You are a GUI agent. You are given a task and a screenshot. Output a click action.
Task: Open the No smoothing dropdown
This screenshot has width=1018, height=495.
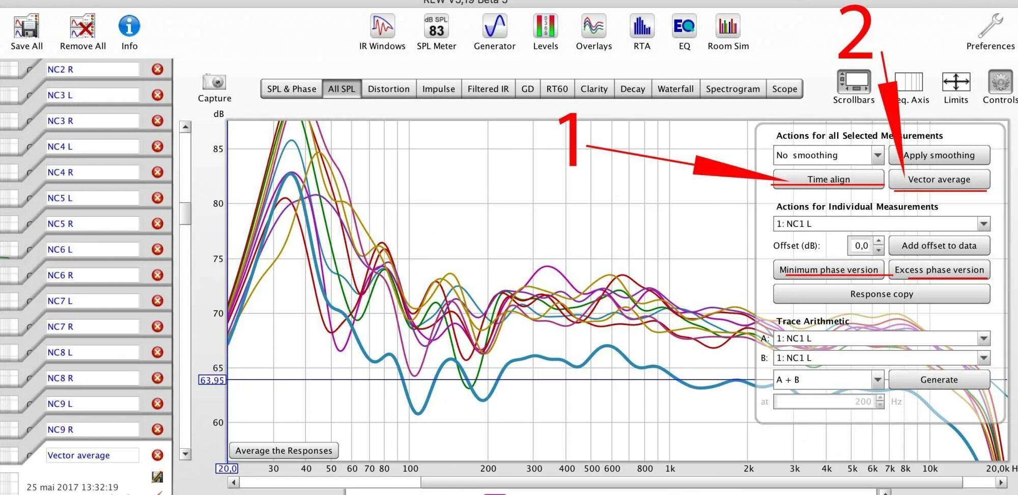click(x=878, y=155)
